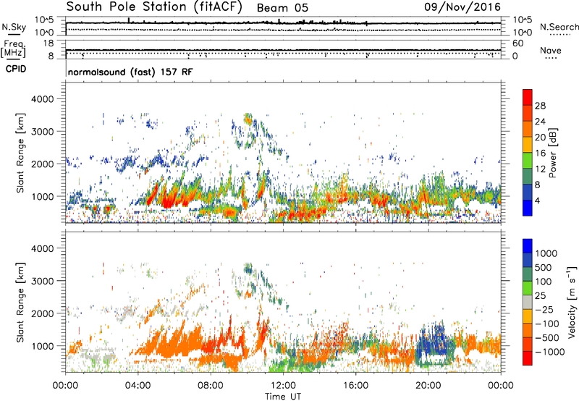Click 'Slant Range [km]' label of power panel
Viewport: 579px width, 401px height.
coord(20,153)
